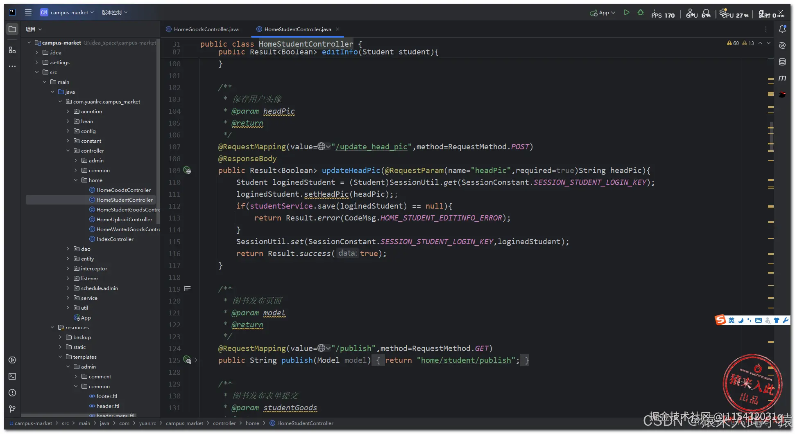Click the controller breadcrumb in status bar
This screenshot has height=434, width=795.
pos(224,423)
